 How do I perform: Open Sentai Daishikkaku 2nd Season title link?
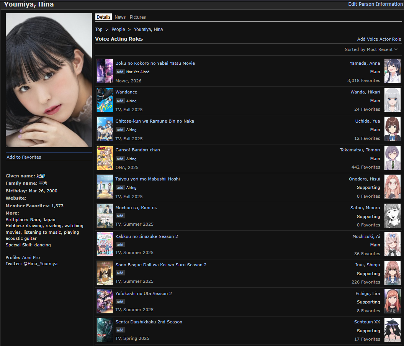coord(149,322)
